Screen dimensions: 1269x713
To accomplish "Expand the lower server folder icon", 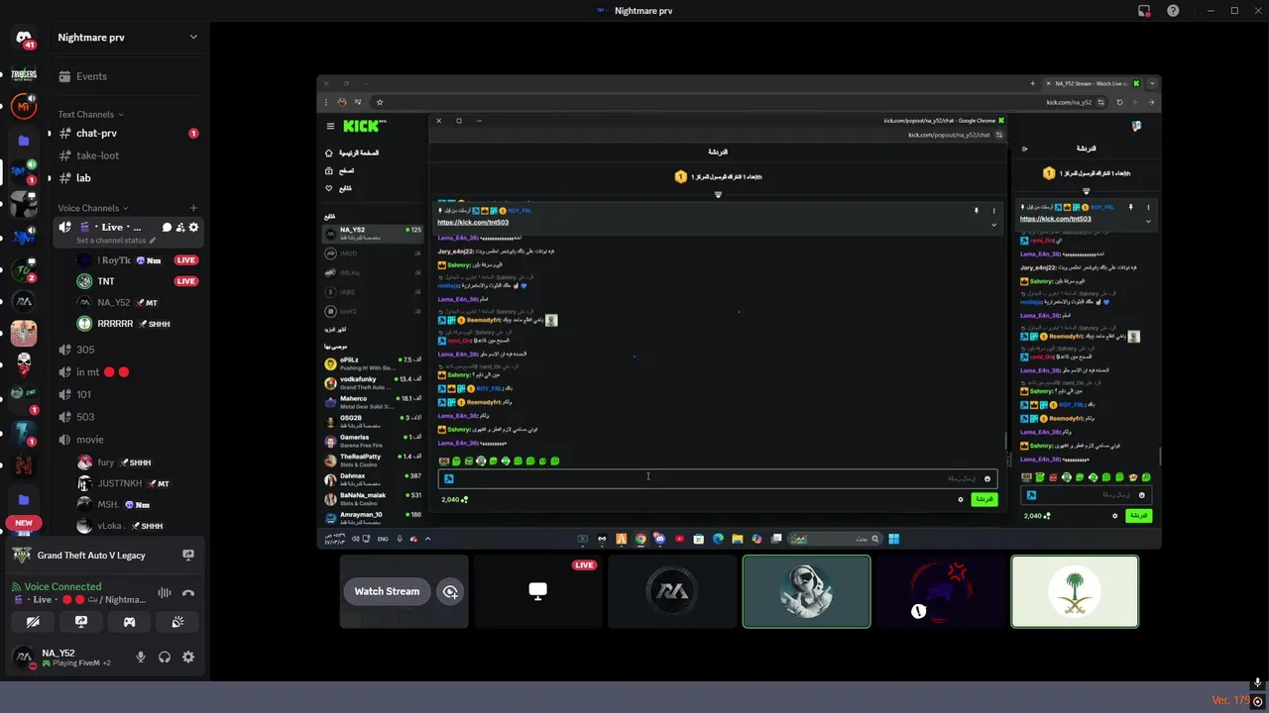I will point(24,500).
